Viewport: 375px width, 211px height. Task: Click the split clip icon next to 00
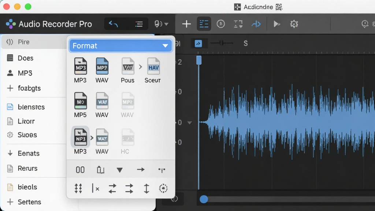[100, 170]
